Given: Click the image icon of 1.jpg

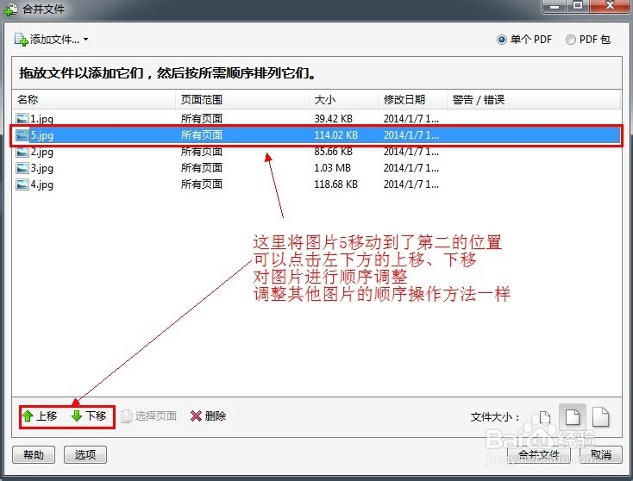Looking at the screenshot, I should pyautogui.click(x=22, y=119).
